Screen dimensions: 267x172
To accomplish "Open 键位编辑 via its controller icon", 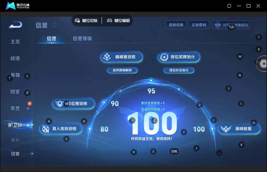I will click(x=109, y=21).
